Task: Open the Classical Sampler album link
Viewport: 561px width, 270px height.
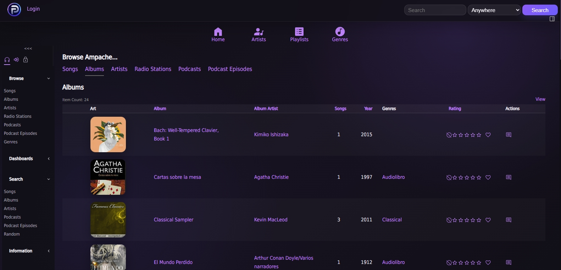Action: (173, 220)
